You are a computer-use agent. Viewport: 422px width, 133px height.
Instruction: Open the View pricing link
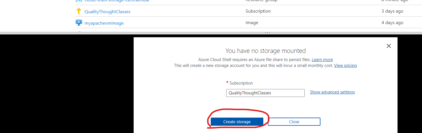pos(345,66)
